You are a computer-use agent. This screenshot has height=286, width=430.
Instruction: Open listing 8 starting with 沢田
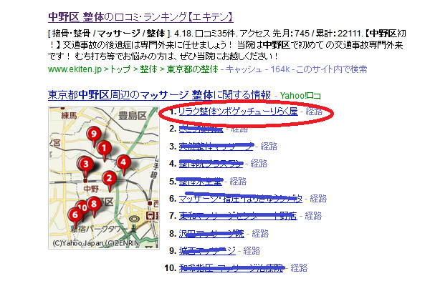[211, 234]
